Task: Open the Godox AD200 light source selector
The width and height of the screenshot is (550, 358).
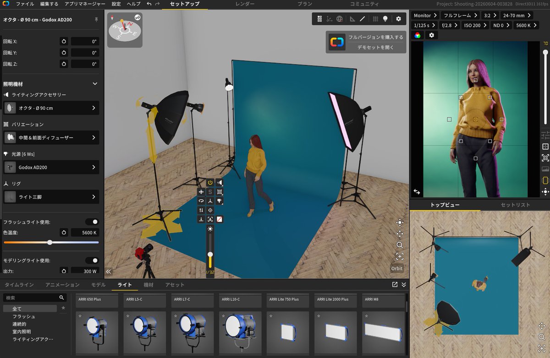Action: pyautogui.click(x=51, y=167)
